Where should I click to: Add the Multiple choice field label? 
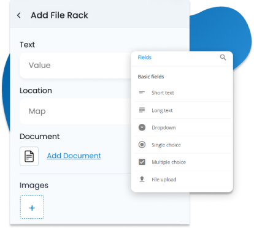click(169, 162)
